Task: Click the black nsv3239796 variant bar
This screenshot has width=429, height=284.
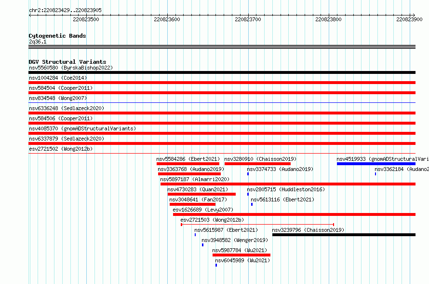Action: 344,235
